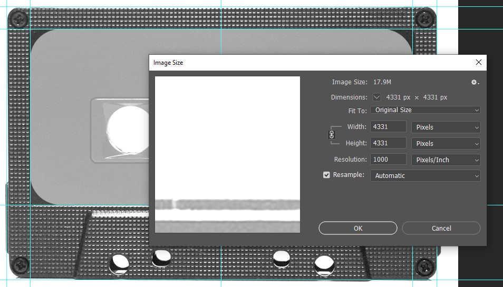This screenshot has height=287, width=503.
Task: Open the Image Size gear settings menu
Action: [x=475, y=82]
